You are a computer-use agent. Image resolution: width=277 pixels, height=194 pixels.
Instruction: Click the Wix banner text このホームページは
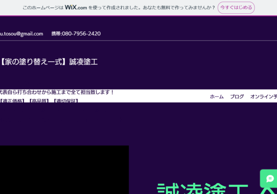(43, 7)
